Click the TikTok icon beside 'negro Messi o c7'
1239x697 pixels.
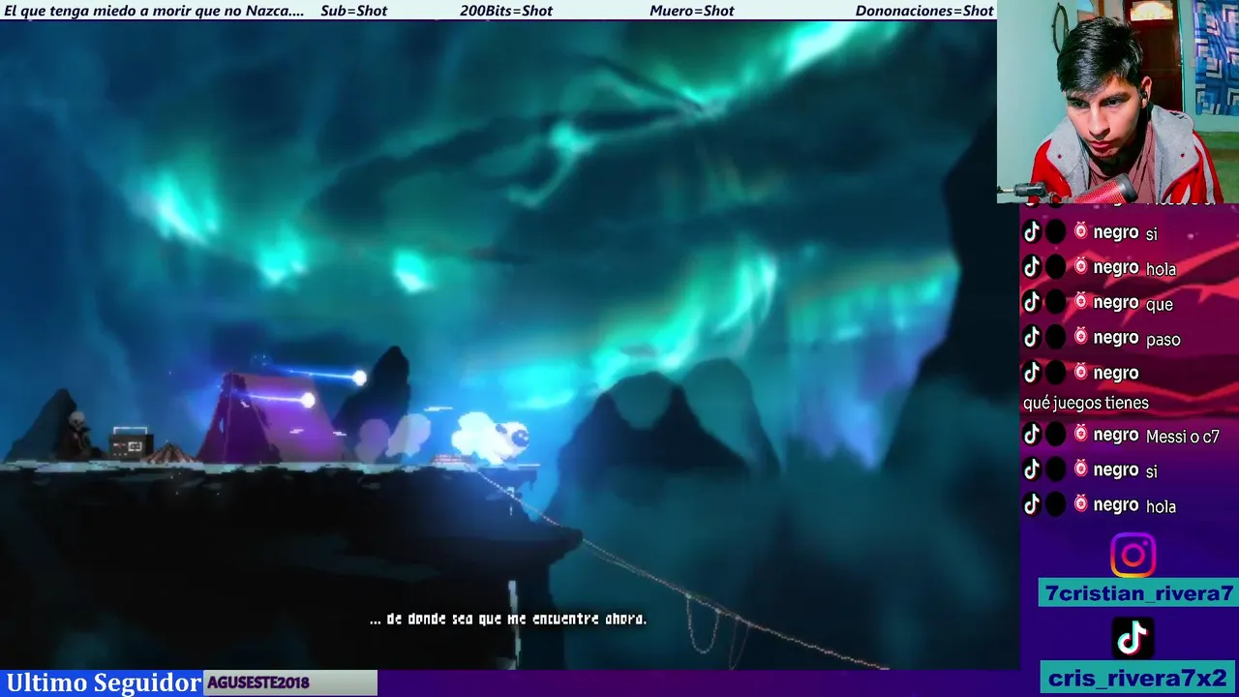(1032, 435)
